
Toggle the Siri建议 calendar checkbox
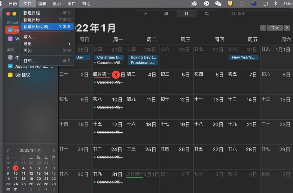10,75
